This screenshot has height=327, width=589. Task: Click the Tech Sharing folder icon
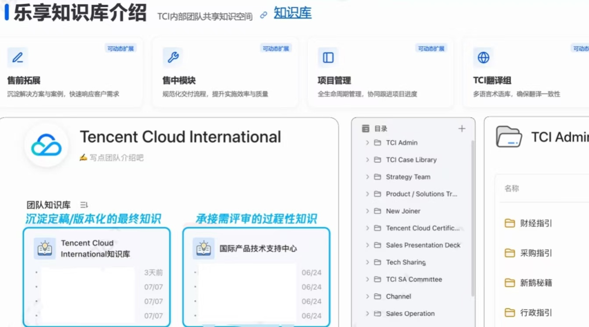click(377, 262)
